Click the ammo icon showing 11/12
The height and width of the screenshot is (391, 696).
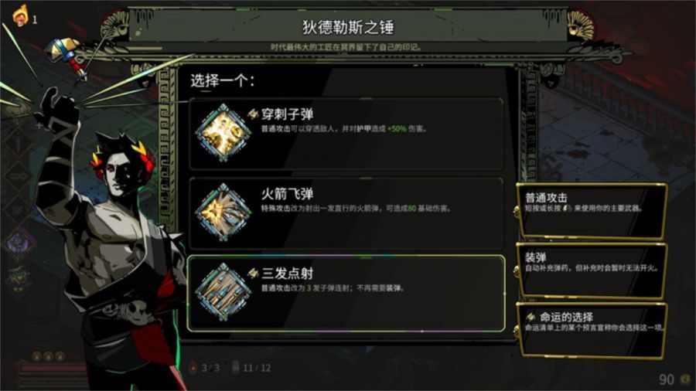tap(236, 366)
